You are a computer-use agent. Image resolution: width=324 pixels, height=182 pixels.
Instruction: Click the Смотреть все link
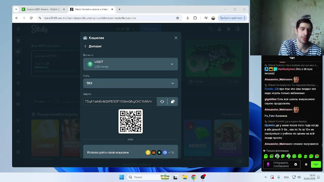click(231, 114)
